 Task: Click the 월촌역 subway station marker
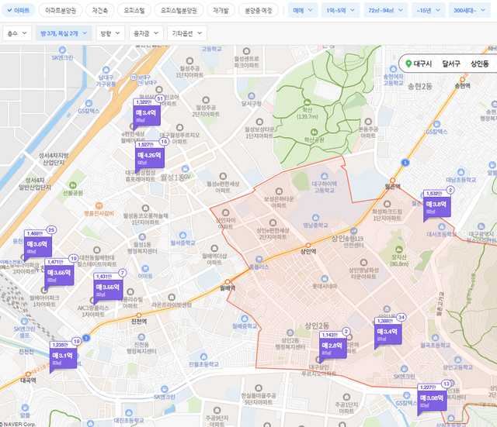tap(392, 181)
